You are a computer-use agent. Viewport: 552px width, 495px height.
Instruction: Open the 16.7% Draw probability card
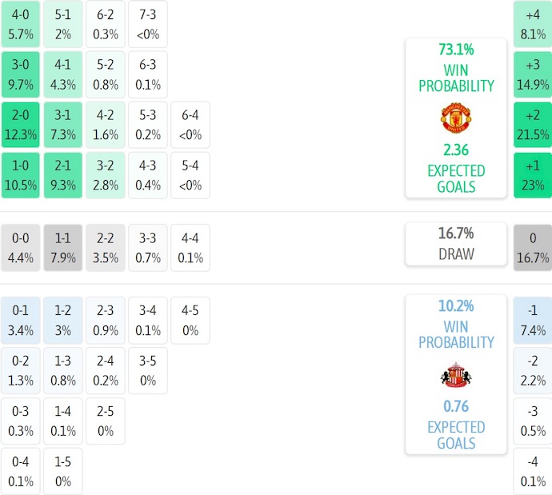click(455, 244)
